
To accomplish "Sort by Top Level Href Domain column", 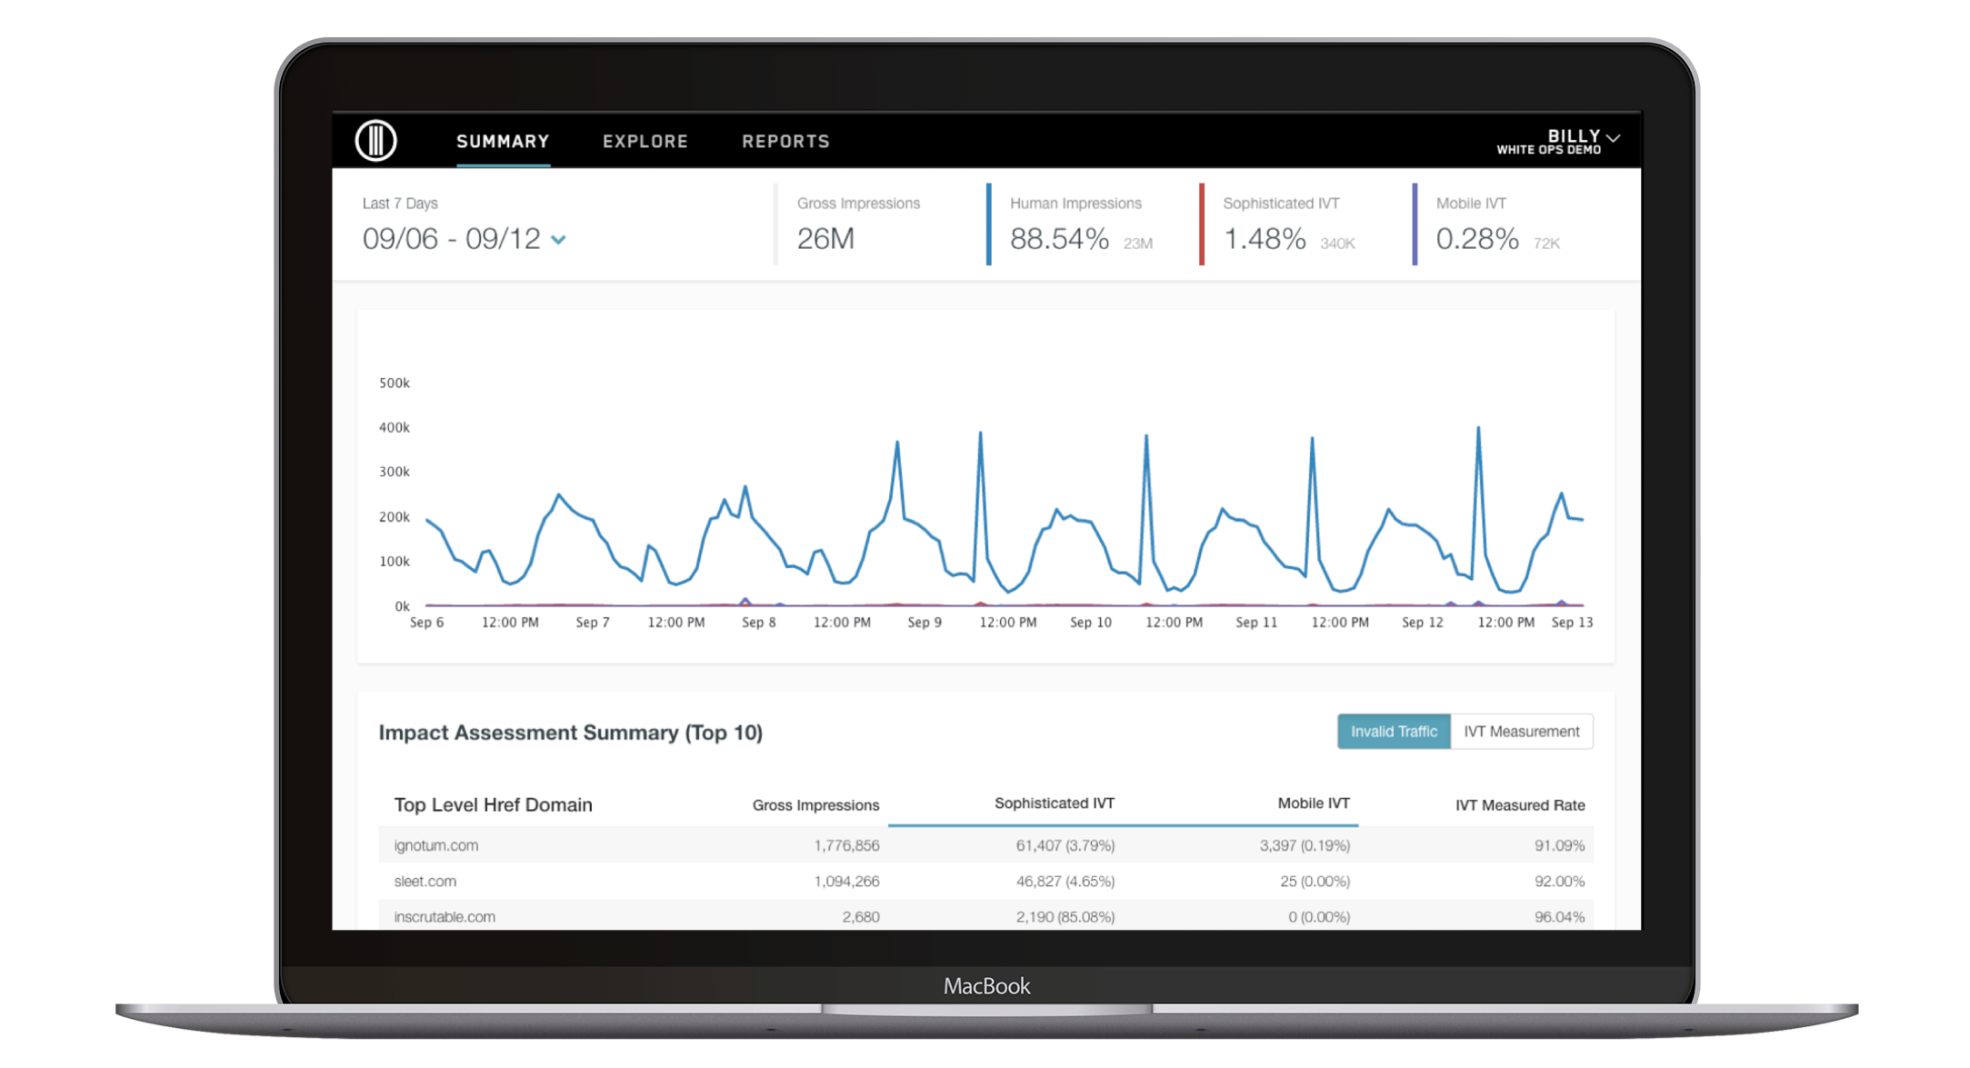I will [493, 805].
